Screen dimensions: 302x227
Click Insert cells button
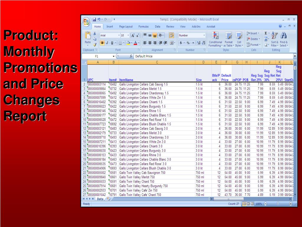coord(253,33)
